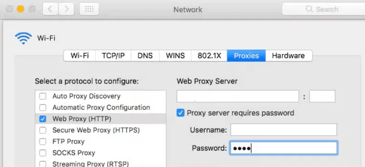Select the SOCKS Proxy row label
The image size is (365, 167).
pyautogui.click(x=74, y=153)
